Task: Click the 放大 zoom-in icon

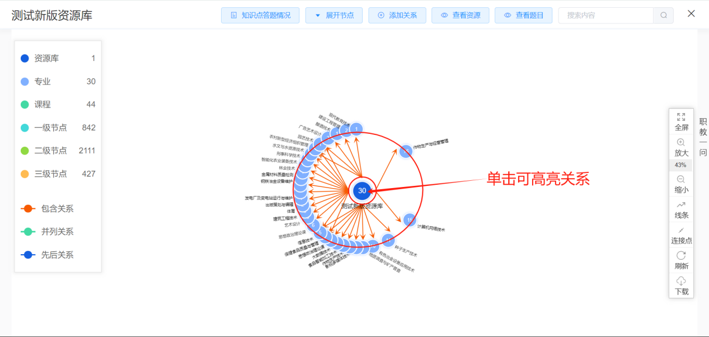Action: coord(680,147)
